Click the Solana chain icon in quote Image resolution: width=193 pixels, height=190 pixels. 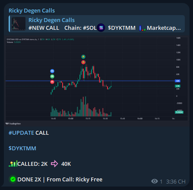click(x=101, y=28)
